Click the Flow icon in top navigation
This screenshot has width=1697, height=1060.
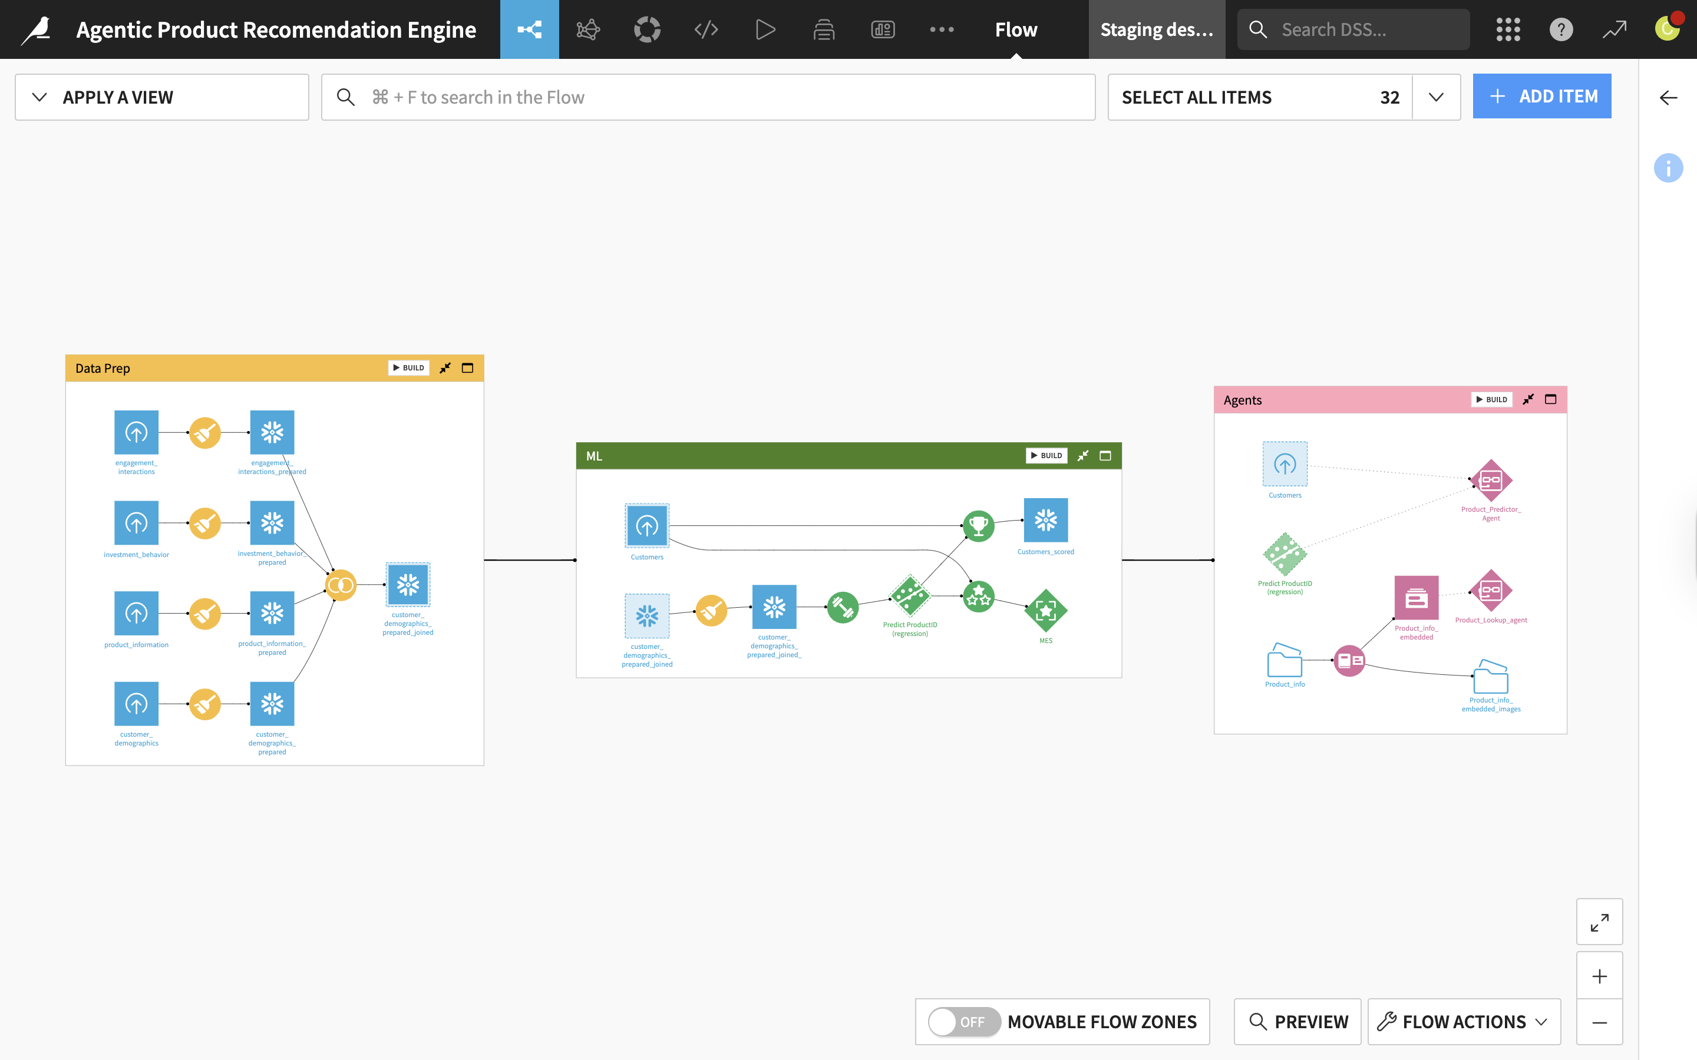click(529, 29)
